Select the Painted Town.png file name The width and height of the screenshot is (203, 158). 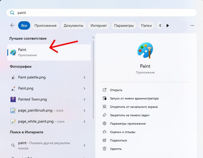33,99
